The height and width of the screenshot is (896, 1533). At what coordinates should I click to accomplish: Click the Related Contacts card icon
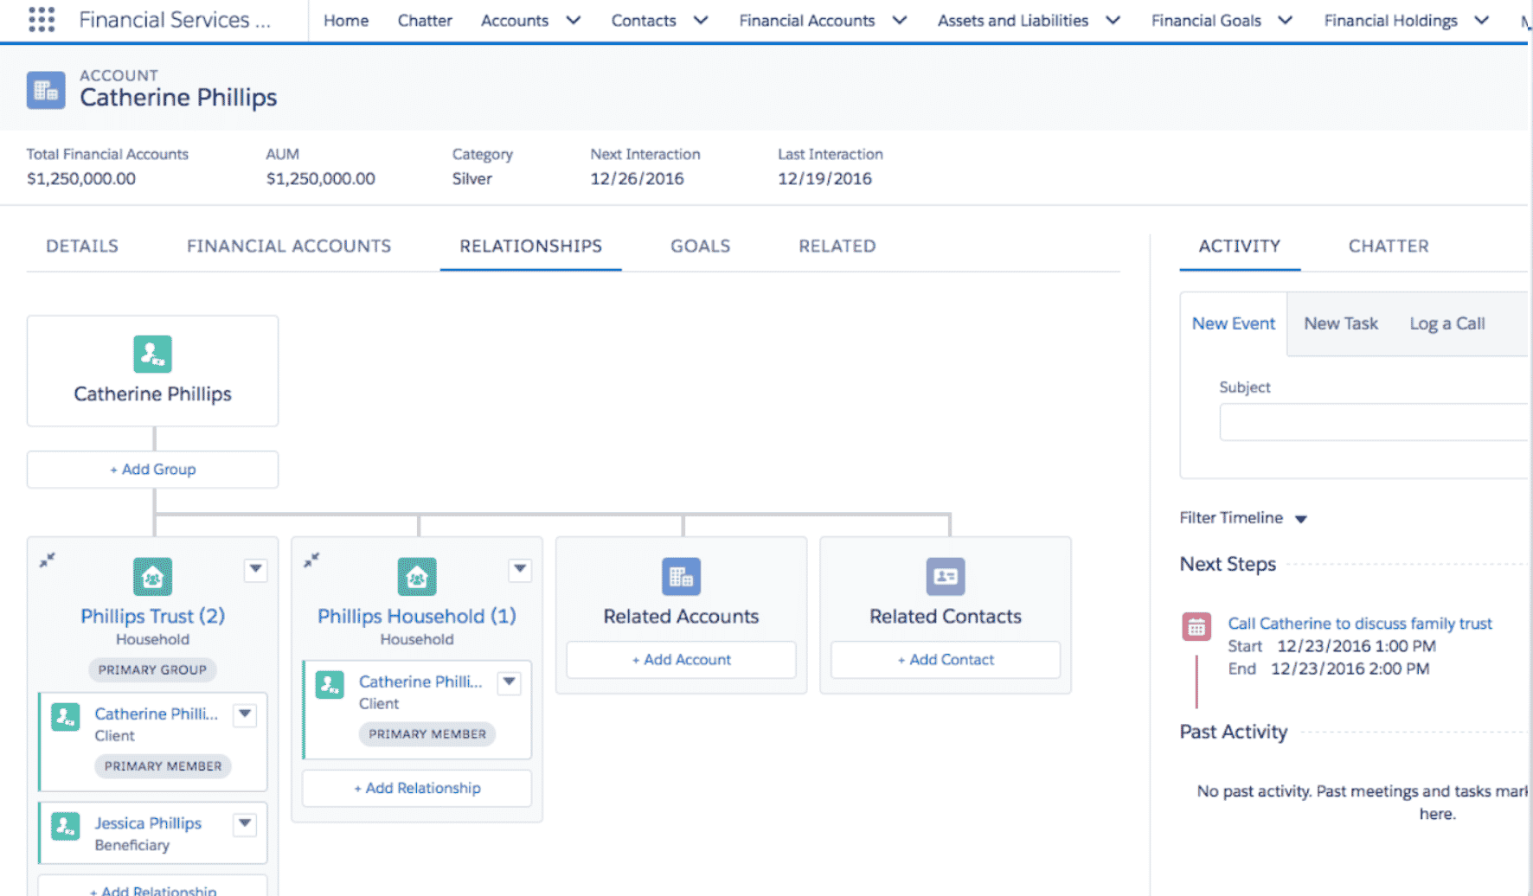click(x=945, y=577)
